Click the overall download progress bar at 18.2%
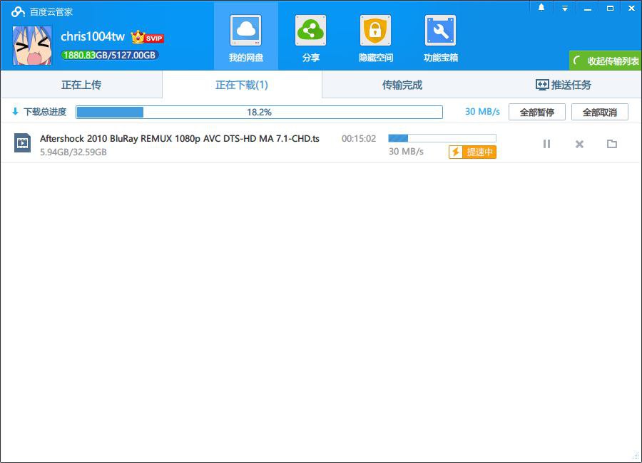This screenshot has width=642, height=463. [x=259, y=112]
